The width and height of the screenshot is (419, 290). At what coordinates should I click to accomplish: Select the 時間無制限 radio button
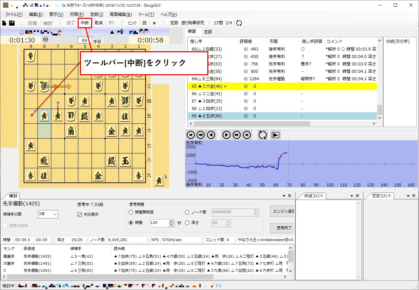131,212
